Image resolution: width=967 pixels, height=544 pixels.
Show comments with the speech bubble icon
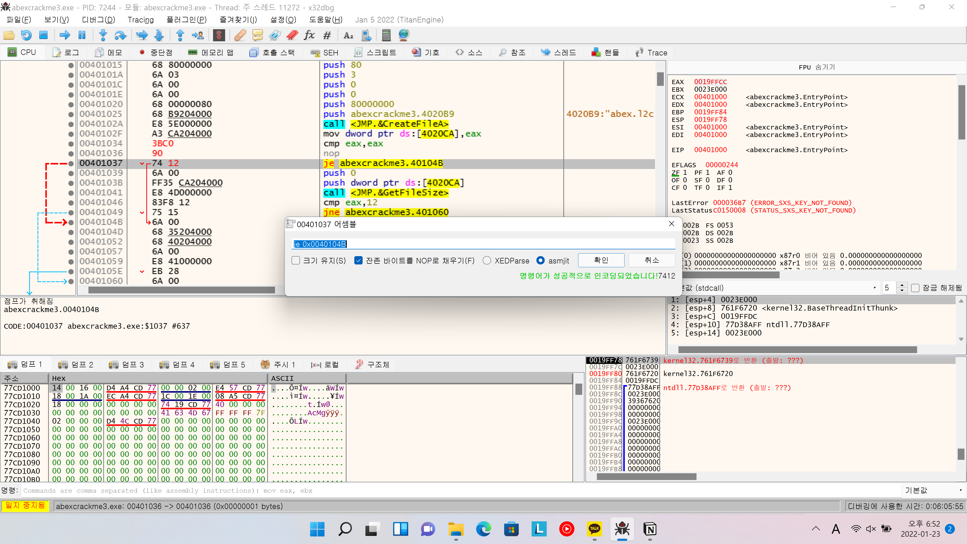(258, 36)
